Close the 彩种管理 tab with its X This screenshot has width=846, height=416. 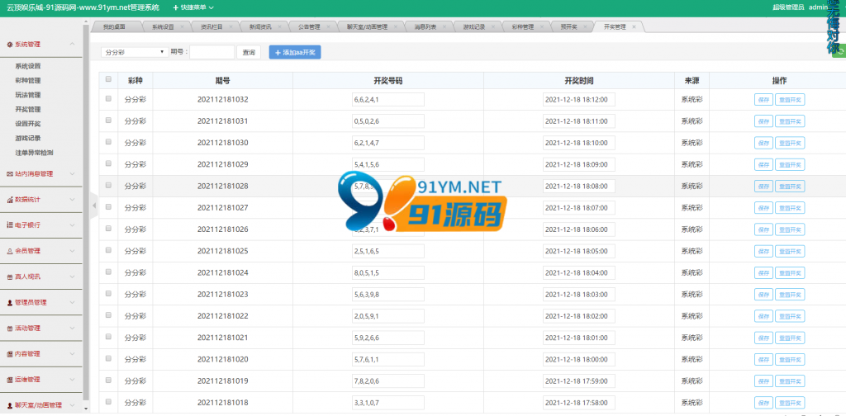[x=542, y=26]
